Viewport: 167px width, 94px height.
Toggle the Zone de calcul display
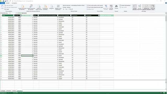(153, 7)
